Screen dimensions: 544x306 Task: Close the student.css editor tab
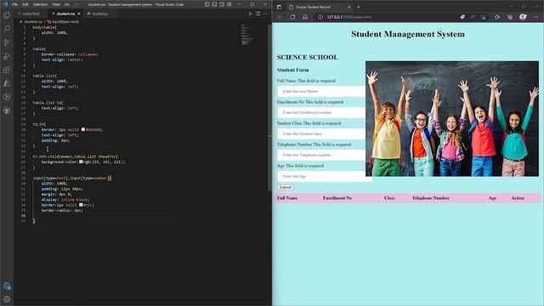point(79,14)
